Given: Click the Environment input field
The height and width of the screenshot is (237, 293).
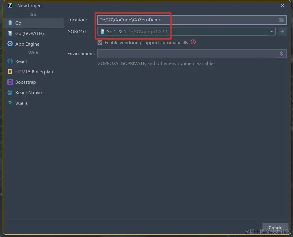Looking at the screenshot, I should click(x=192, y=54).
